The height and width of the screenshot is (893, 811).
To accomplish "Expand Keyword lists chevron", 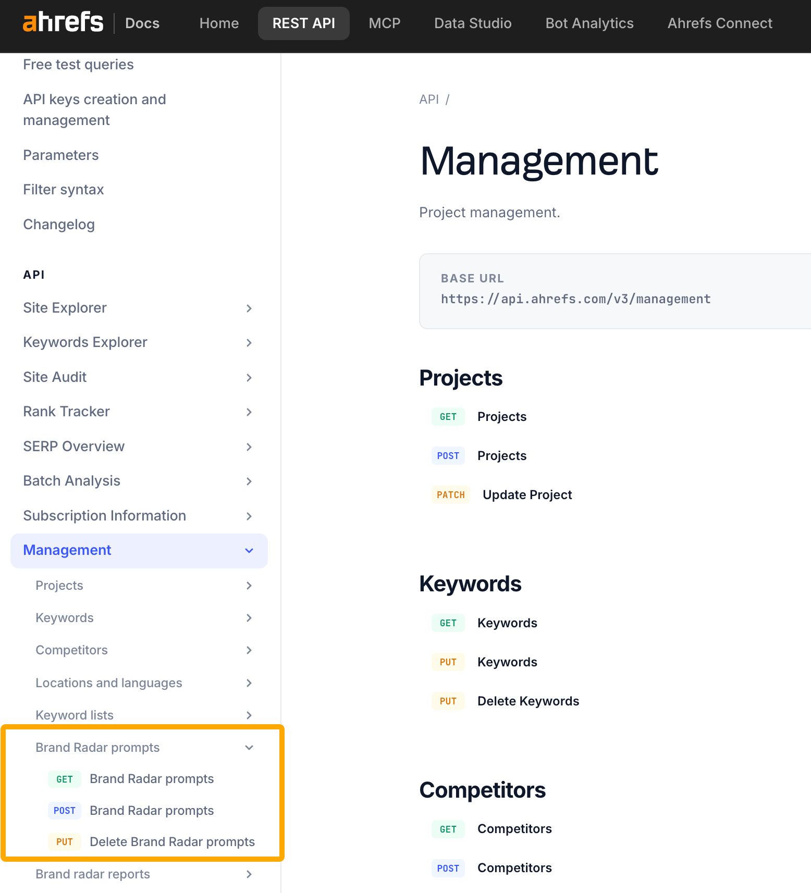I will 249,715.
